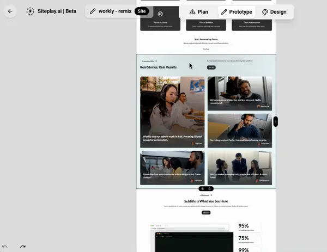Select the Real Stories, Real Results heading

[158, 67]
